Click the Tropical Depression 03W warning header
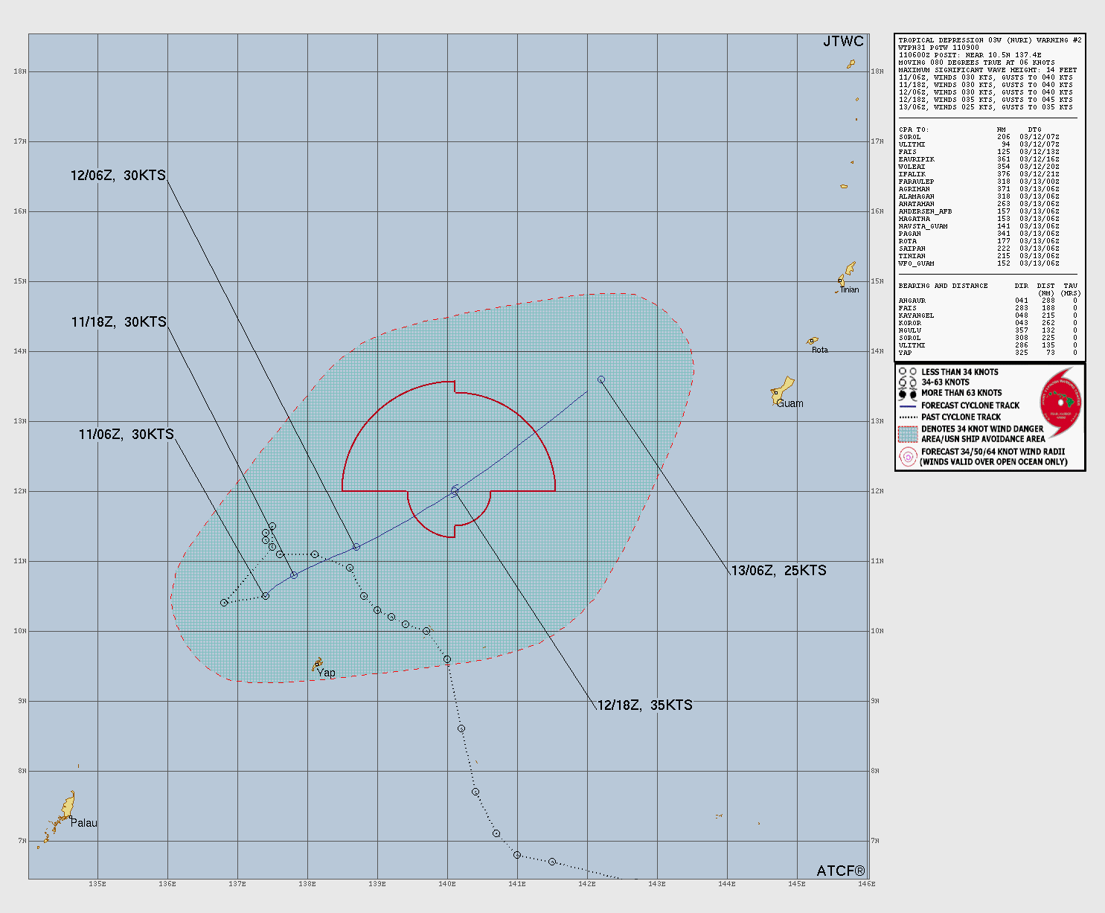1105x913 pixels. pos(990,40)
